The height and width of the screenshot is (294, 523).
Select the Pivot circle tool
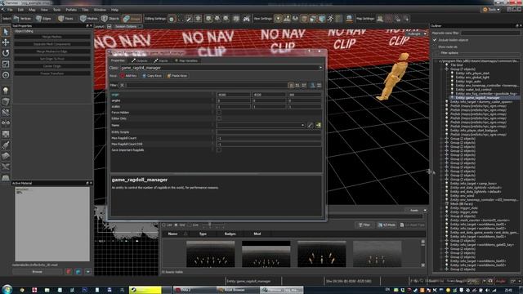[6, 75]
